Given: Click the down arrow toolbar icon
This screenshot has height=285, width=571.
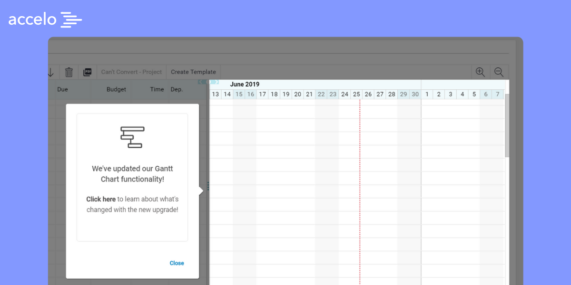Looking at the screenshot, I should pyautogui.click(x=50, y=72).
